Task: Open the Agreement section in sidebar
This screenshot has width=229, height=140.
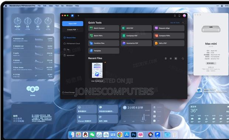Action: (x=69, y=55)
